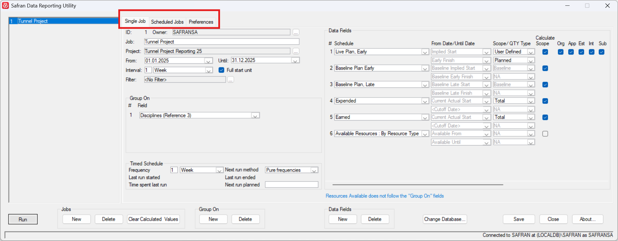The height and width of the screenshot is (241, 618).
Task: Toggle the Est checkbox for Live Plan
Action: (x=581, y=52)
